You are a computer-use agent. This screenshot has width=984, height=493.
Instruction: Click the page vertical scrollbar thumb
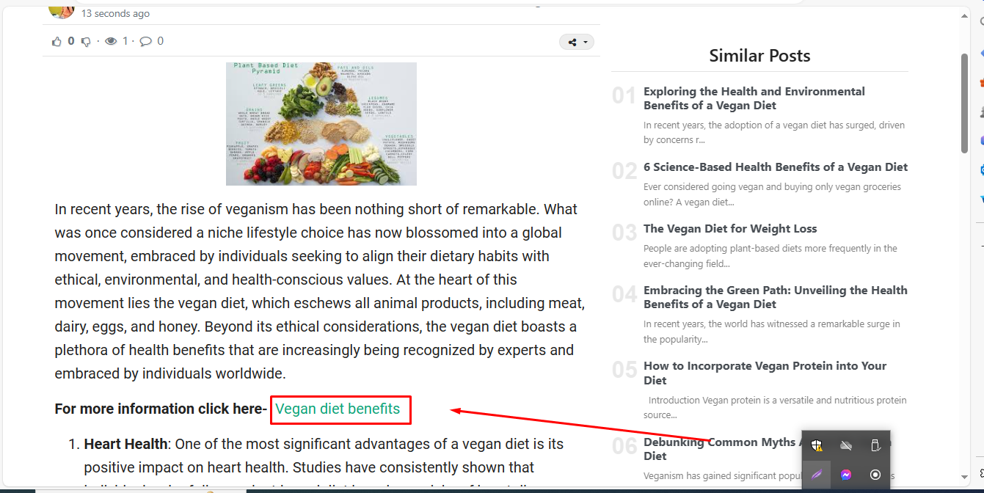[965, 103]
